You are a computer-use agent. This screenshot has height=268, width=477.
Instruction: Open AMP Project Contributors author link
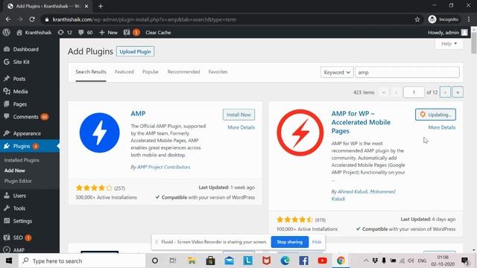coord(163,167)
